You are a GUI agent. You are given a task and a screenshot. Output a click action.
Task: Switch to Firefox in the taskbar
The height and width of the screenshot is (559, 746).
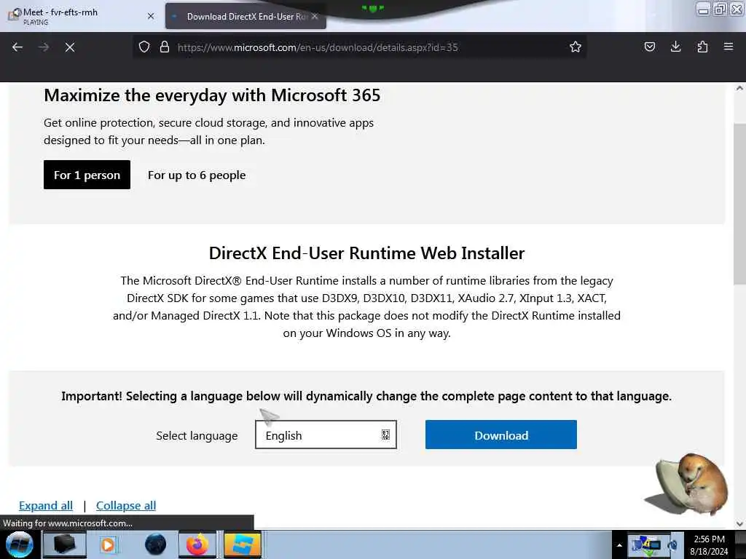(197, 544)
